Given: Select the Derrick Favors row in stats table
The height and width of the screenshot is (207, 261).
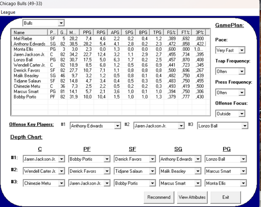Looking at the screenshot, I should coord(109,70).
